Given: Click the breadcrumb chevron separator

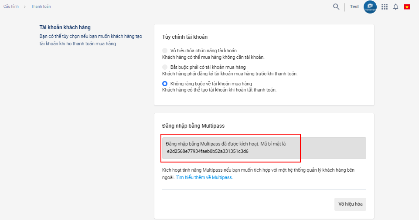Looking at the screenshot, I should tap(25, 7).
